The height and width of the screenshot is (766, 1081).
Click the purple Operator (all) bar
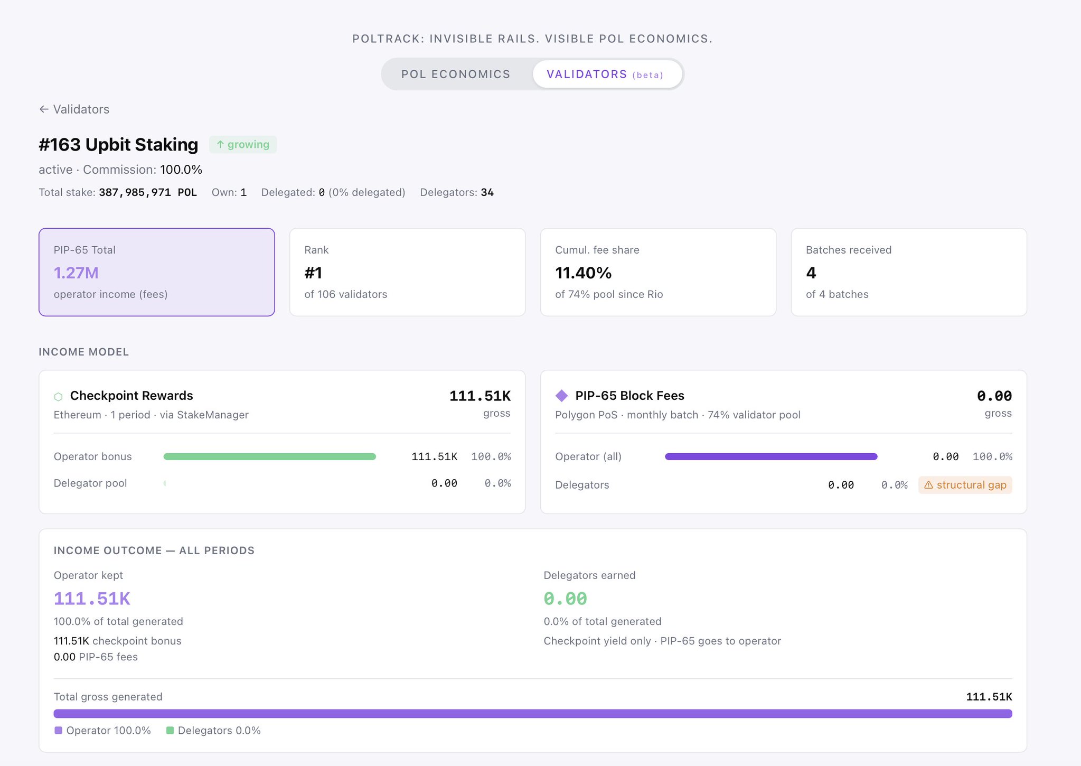click(770, 456)
